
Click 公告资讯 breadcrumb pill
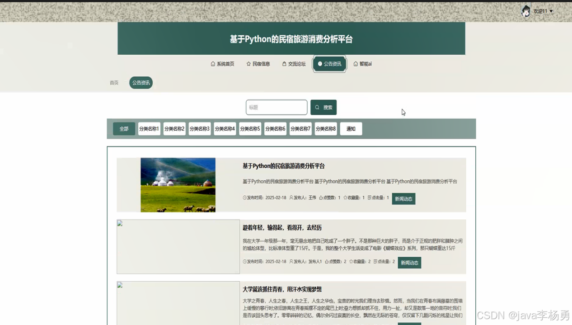point(141,83)
